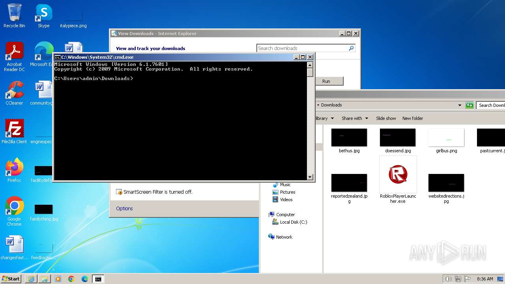The height and width of the screenshot is (284, 505).
Task: Open the Recycle Bin desktop icon
Action: [x=14, y=16]
